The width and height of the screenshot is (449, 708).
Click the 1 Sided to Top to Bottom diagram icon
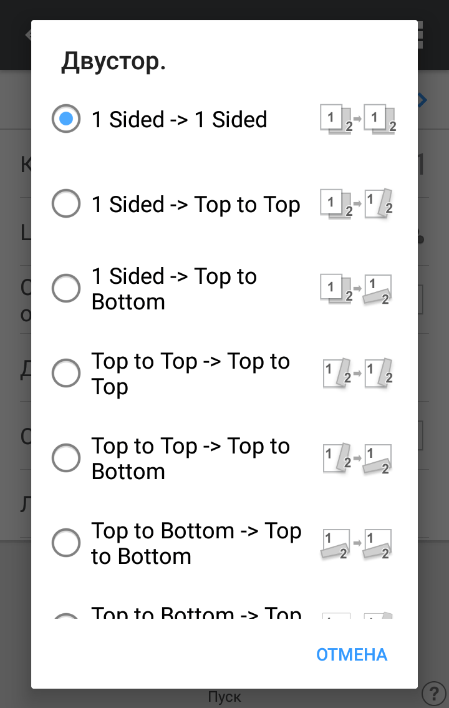pyautogui.click(x=358, y=289)
